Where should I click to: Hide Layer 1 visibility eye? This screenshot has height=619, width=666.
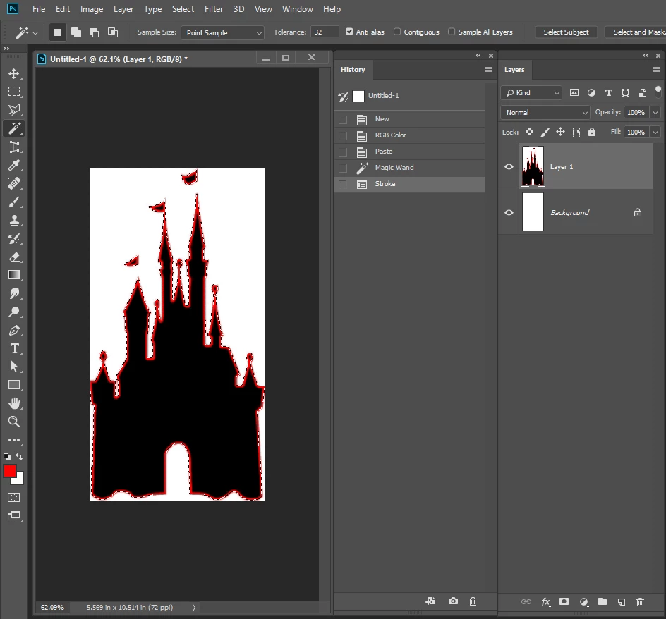click(x=509, y=167)
